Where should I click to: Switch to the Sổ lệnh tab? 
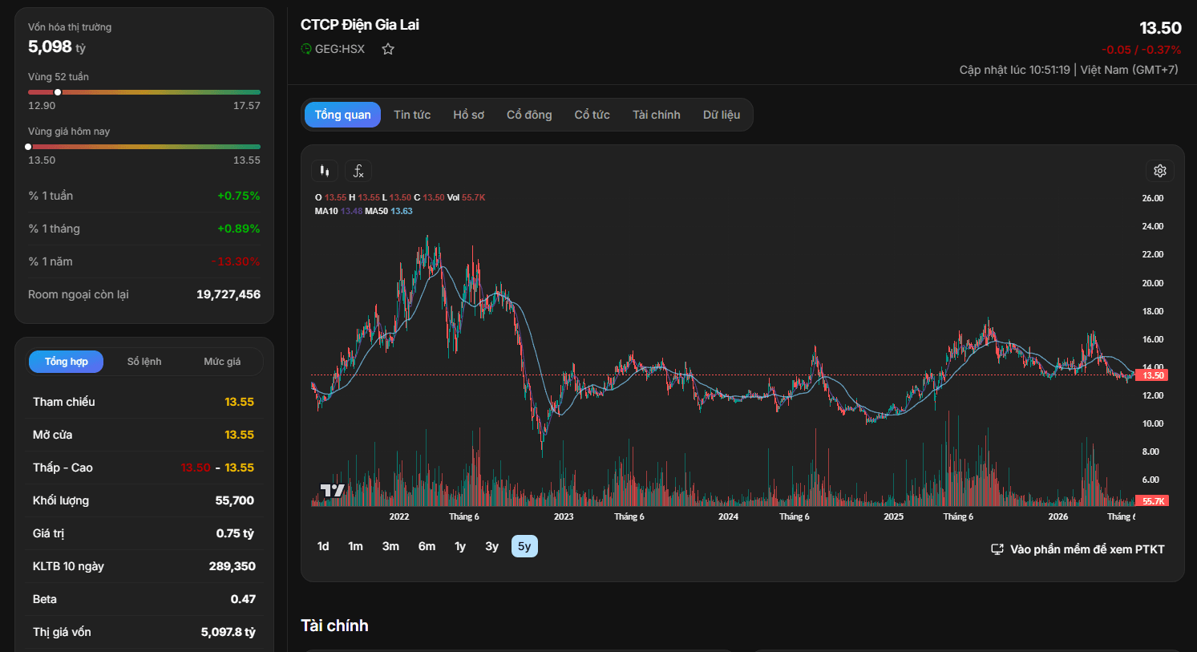[x=144, y=362]
